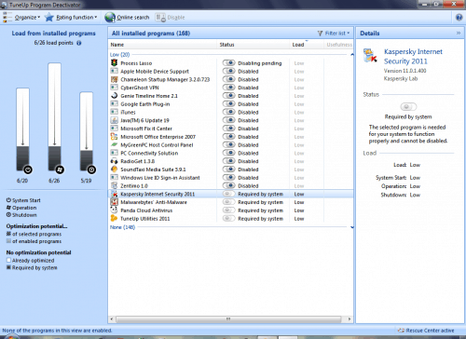Image resolution: width=466 pixels, height=339 pixels.
Task: Toggle the PC Connectivity Solution switch
Action: [x=229, y=153]
